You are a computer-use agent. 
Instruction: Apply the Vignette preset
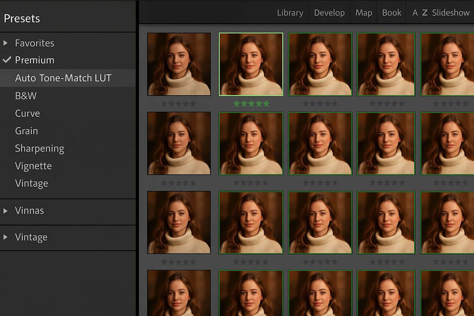33,166
